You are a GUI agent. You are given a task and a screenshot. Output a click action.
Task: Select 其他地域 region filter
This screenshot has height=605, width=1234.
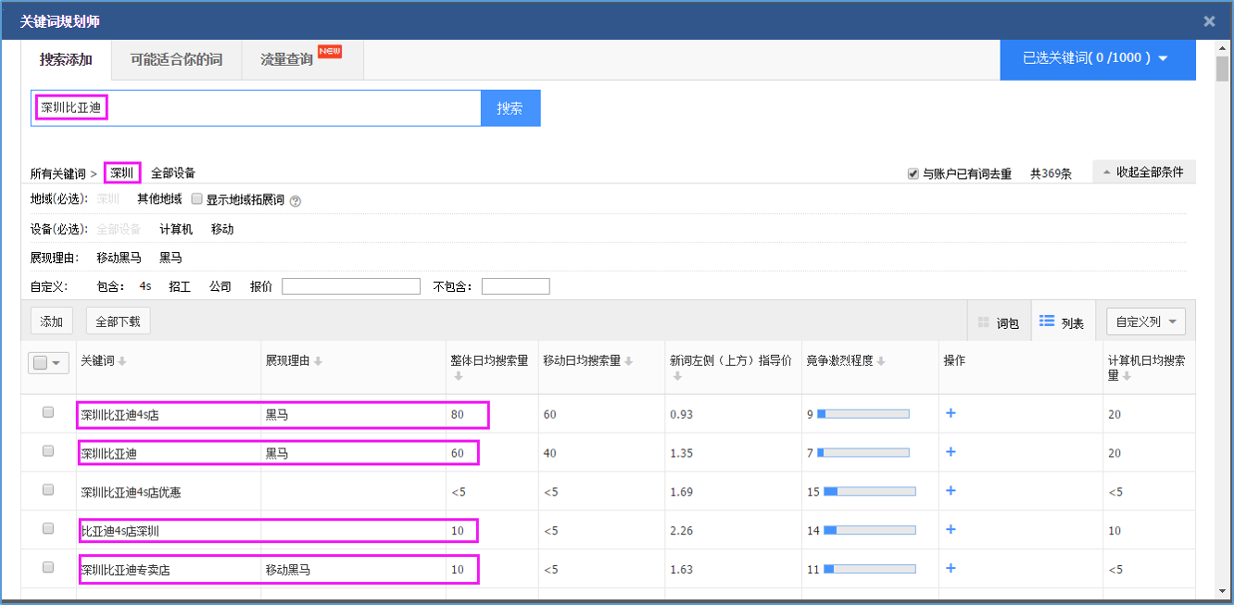159,199
